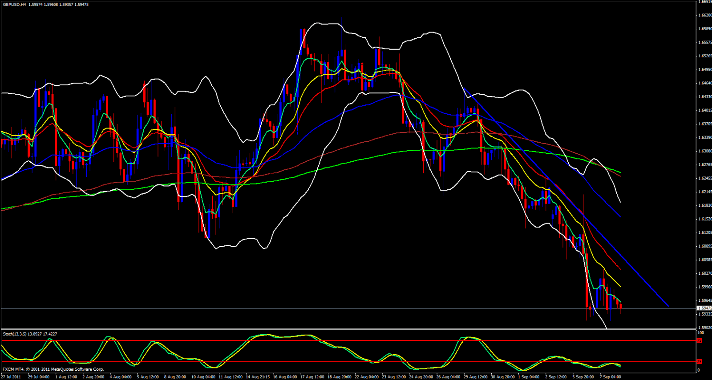This screenshot has width=712, height=380.
Task: Click the 10 Aug 04:00 time label
Action: click(x=203, y=377)
